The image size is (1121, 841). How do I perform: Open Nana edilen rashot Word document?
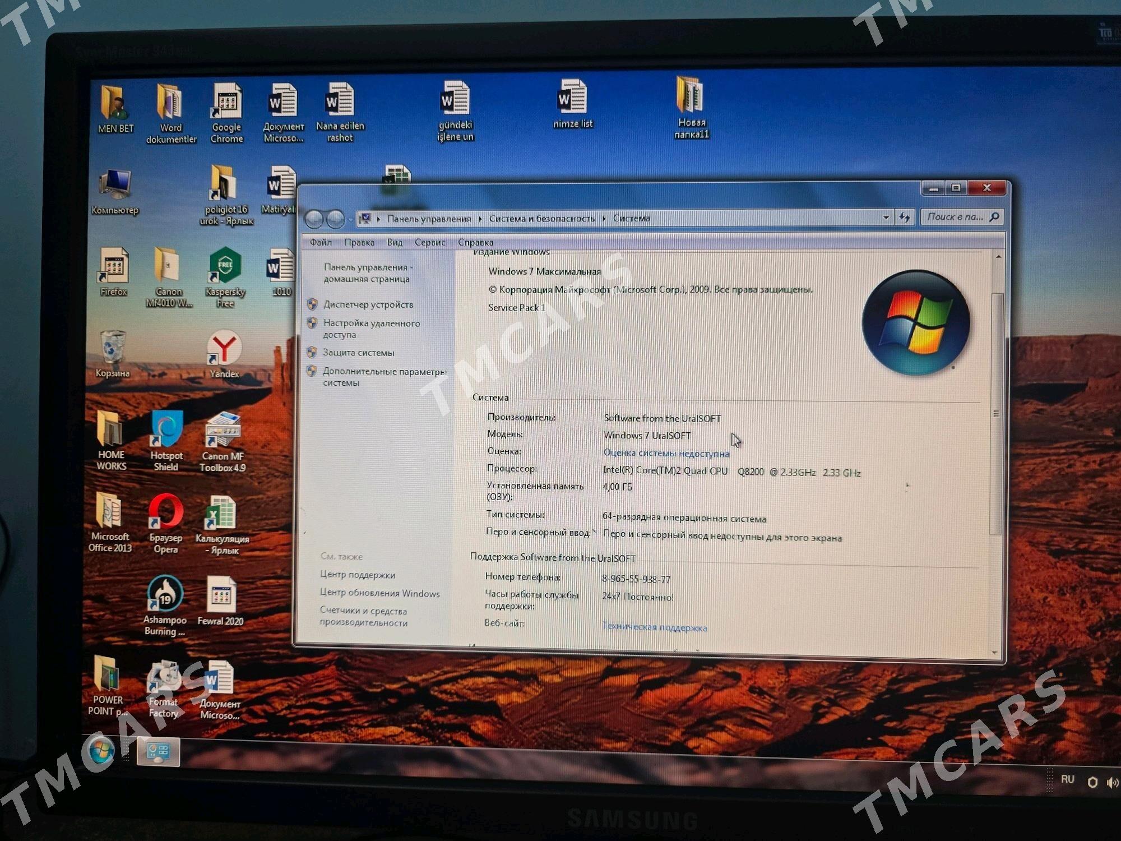[340, 111]
